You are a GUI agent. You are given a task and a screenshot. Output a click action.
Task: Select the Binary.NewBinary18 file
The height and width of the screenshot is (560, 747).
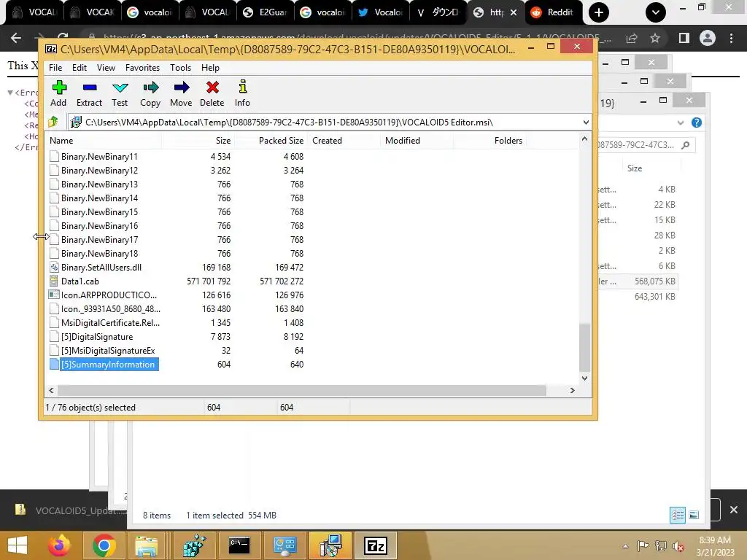click(x=99, y=253)
